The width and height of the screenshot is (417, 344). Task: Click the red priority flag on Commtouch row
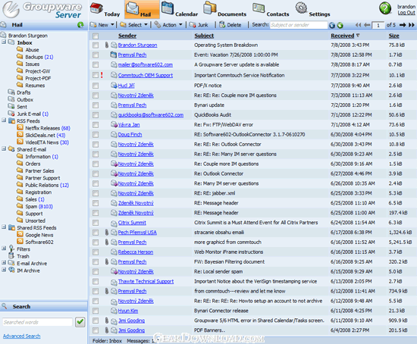click(102, 75)
